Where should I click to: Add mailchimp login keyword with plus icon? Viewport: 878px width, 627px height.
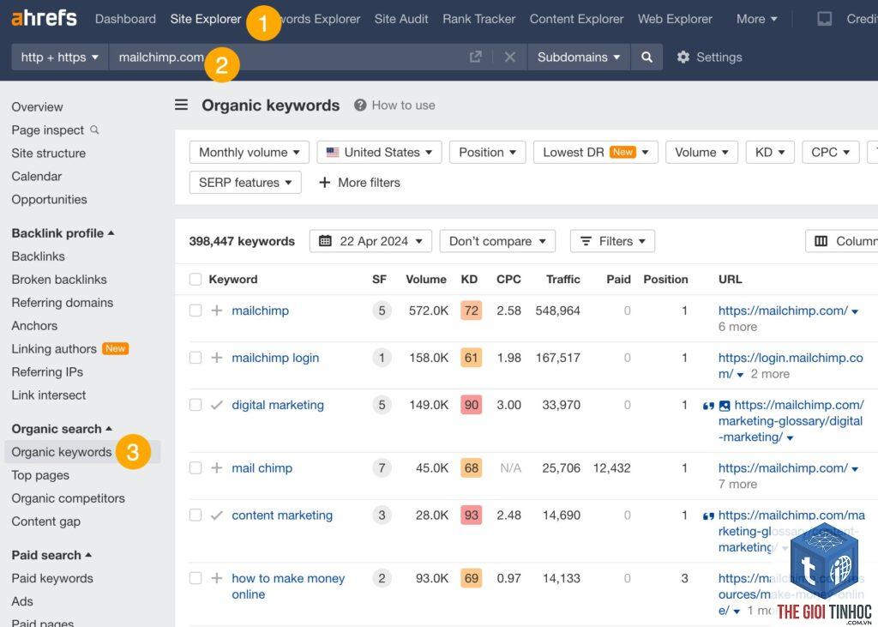click(217, 358)
